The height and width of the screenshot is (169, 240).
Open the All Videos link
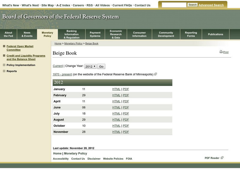(x=103, y=5)
